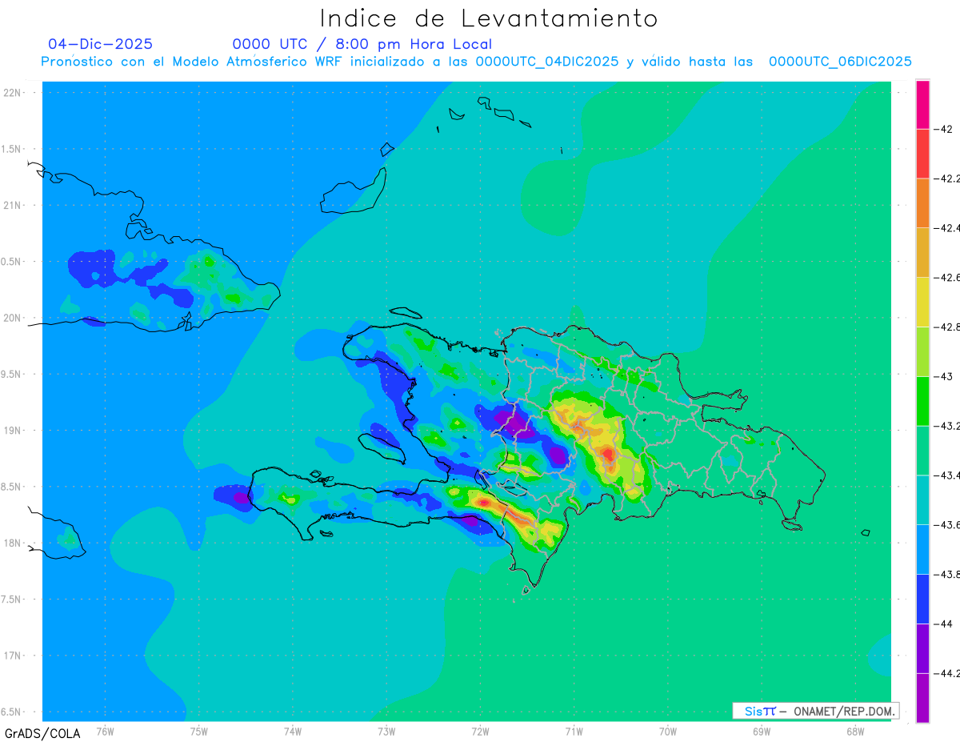Select the yellow colorbar segment above -42.8
This screenshot has width=960, height=742.
[x=922, y=302]
